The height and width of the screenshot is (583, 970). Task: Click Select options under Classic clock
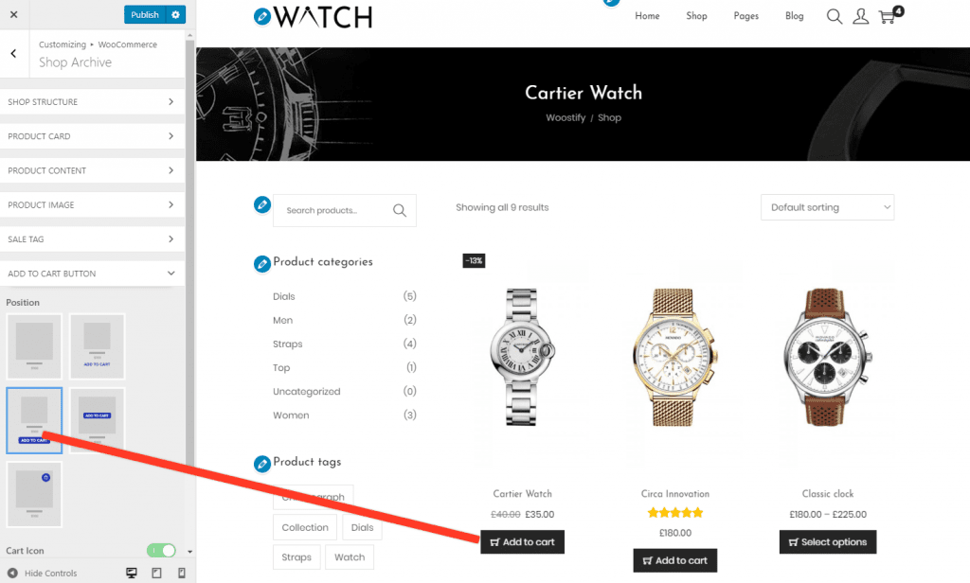[828, 542]
